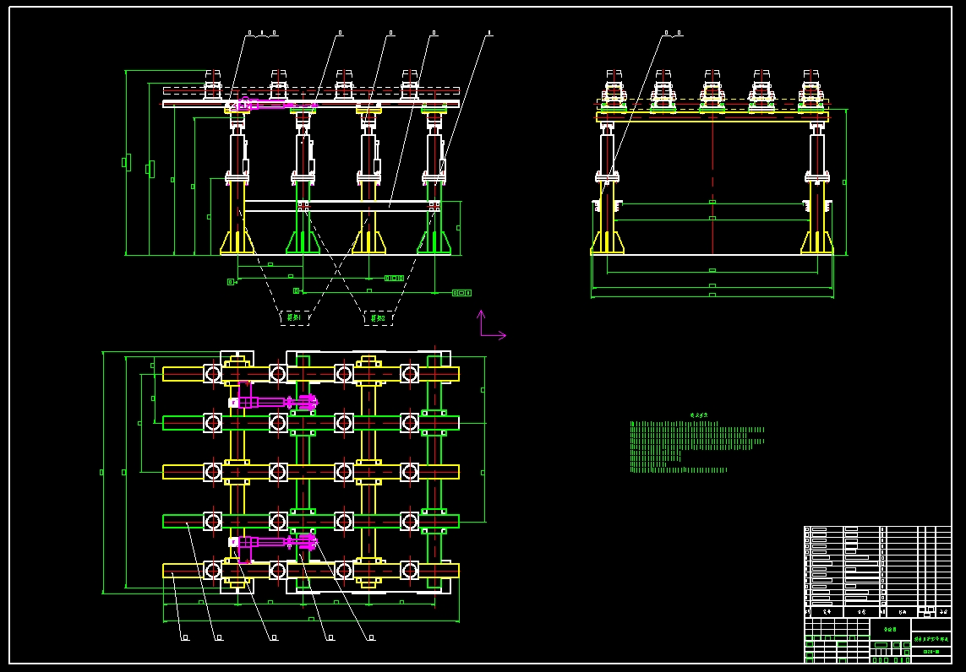Select the magenta cylinder in front elevation view
Image resolution: width=966 pixels, height=672 pixels.
pos(276,104)
